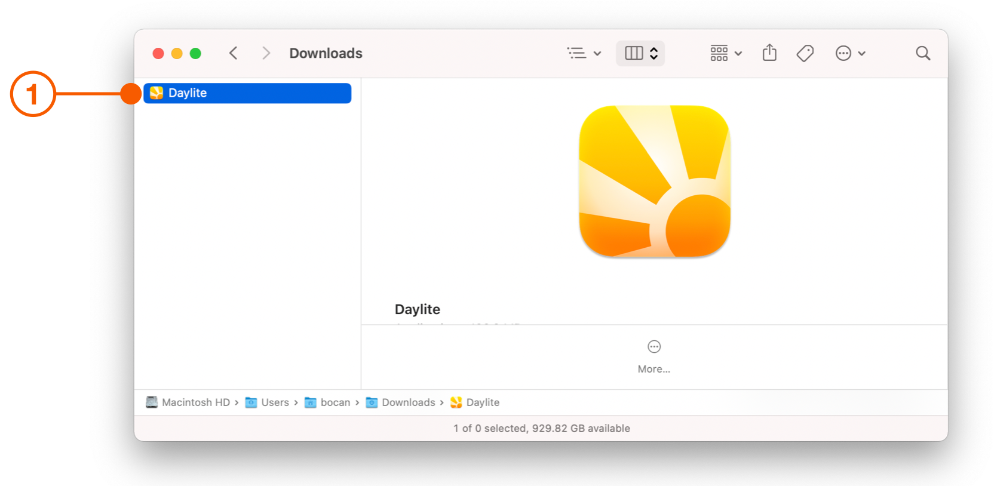Click the status bar selection text
994x486 pixels.
542,428
